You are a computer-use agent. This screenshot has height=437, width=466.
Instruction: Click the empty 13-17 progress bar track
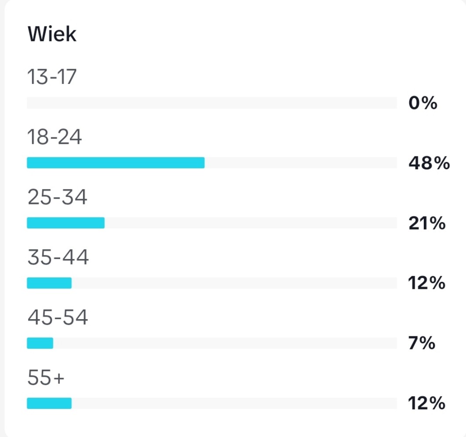point(211,103)
